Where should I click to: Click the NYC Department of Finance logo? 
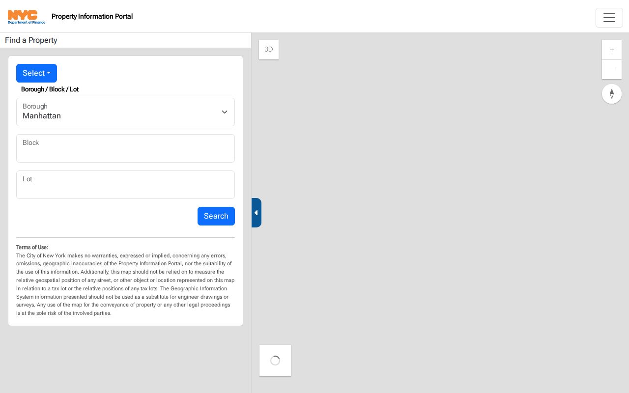[27, 17]
